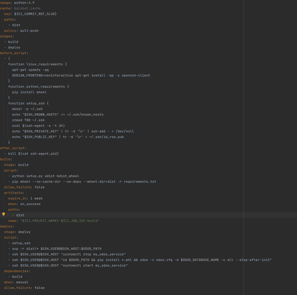Click the 'artifacts:' key
Image resolution: width=297 pixels, height=295 pixels.
tap(14, 193)
